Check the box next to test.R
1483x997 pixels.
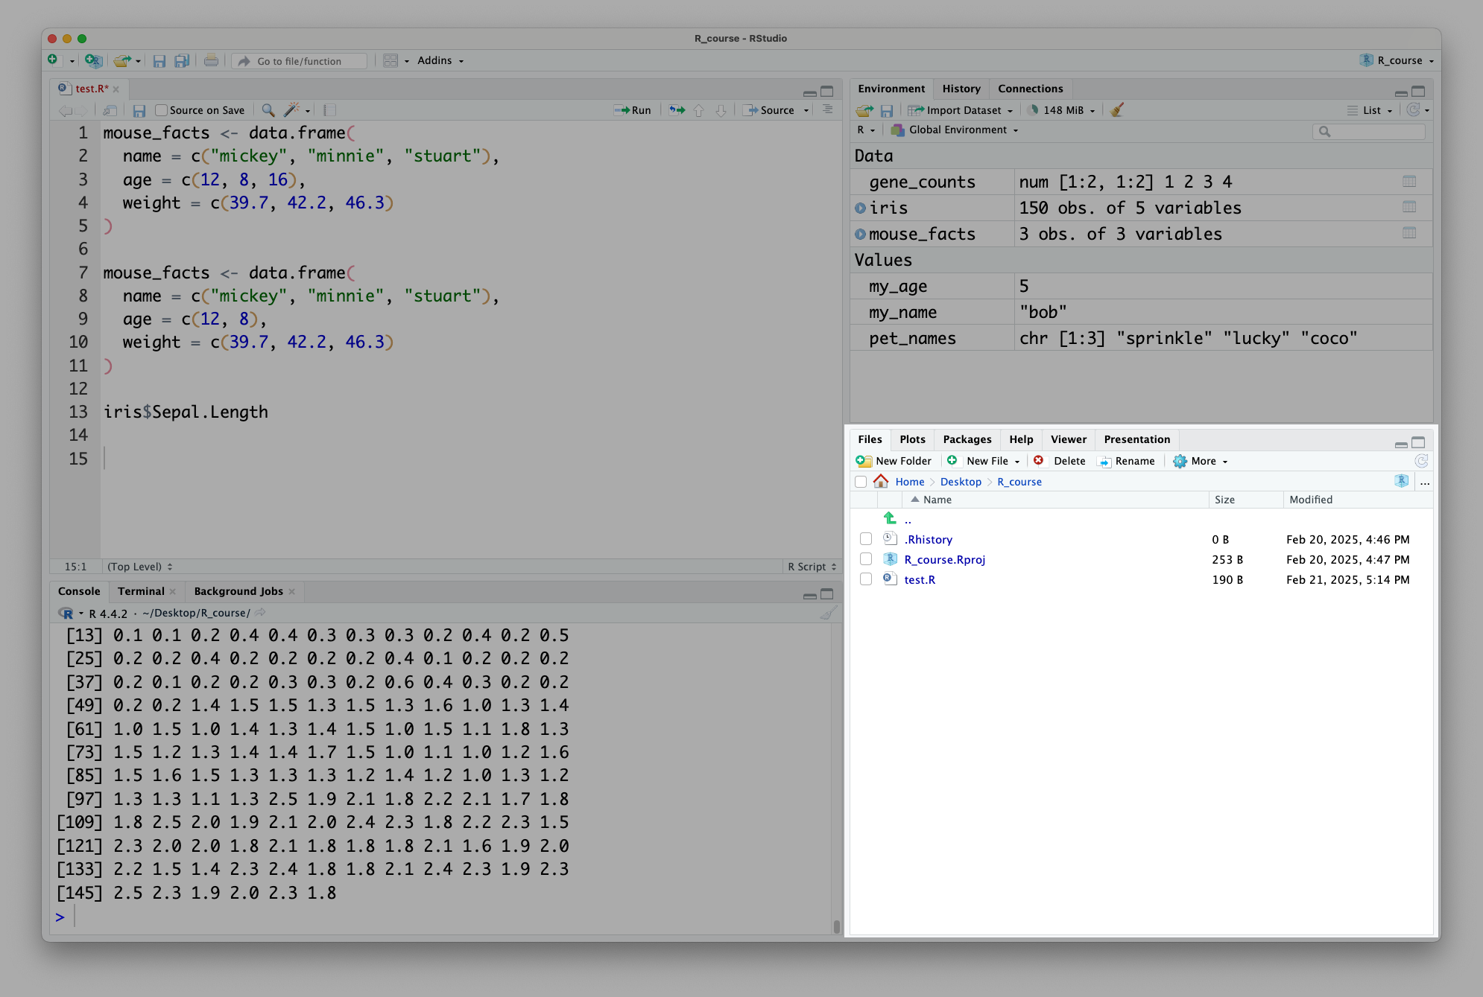(x=865, y=579)
